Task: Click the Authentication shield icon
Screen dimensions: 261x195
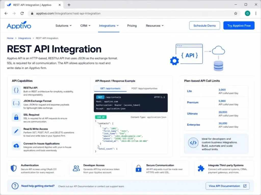Action: tap(14, 168)
